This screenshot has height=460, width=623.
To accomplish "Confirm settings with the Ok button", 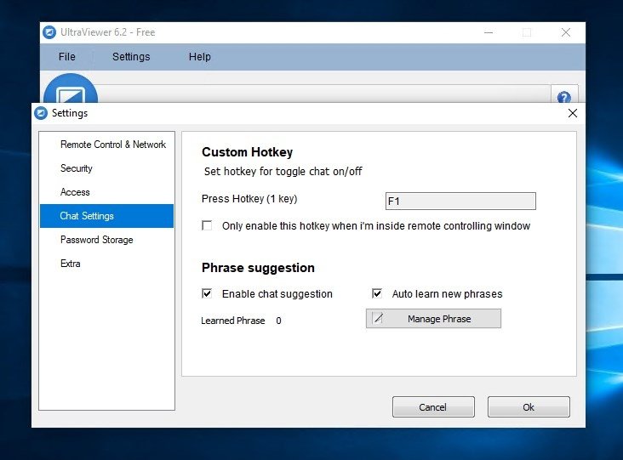I will [529, 406].
